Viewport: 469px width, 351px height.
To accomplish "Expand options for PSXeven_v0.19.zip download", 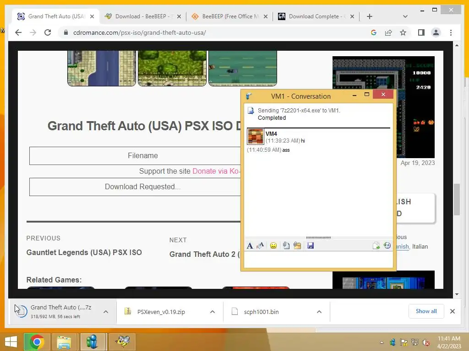I will [213, 312].
